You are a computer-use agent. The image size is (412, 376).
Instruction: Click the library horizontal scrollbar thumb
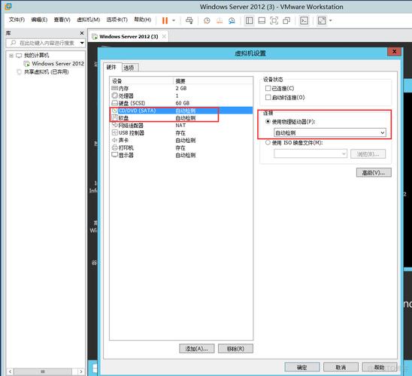pyautogui.click(x=43, y=371)
